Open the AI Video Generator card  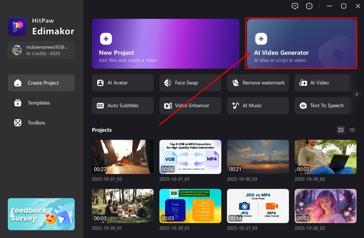click(x=302, y=43)
